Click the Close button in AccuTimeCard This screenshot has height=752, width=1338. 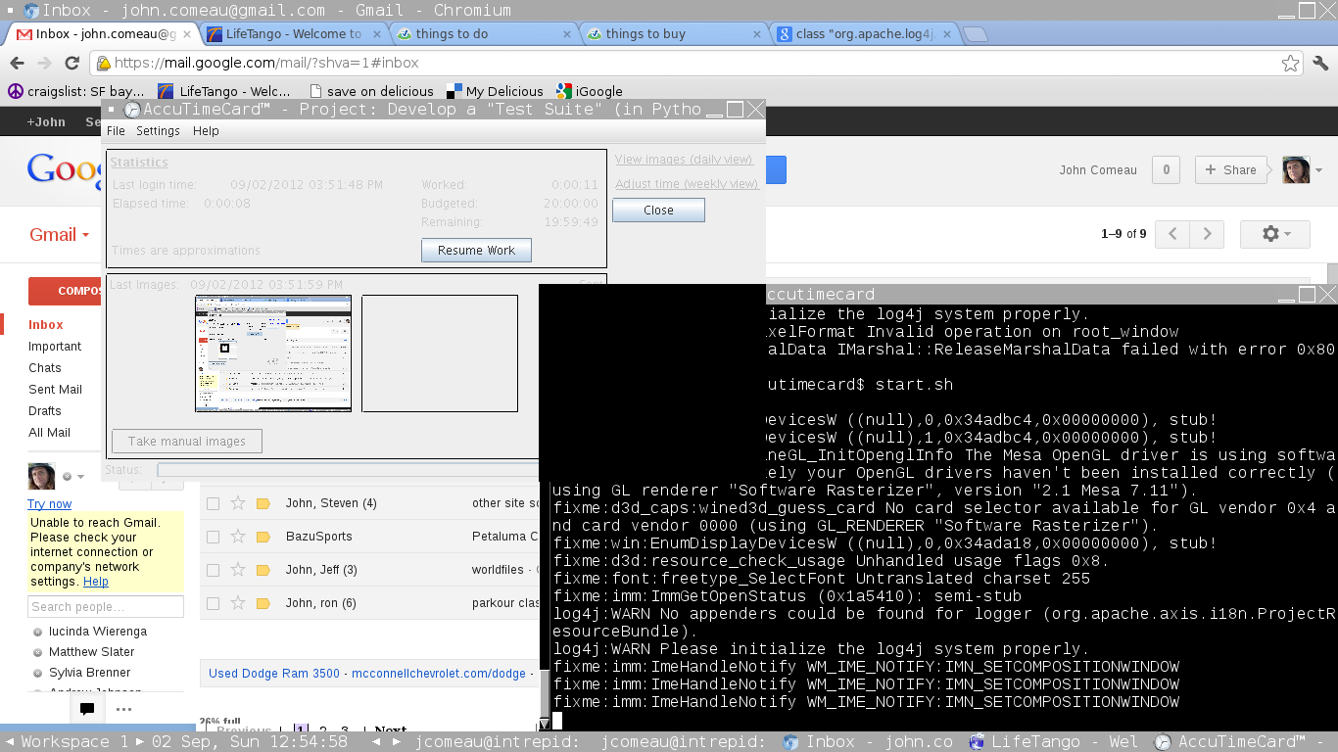click(x=658, y=210)
